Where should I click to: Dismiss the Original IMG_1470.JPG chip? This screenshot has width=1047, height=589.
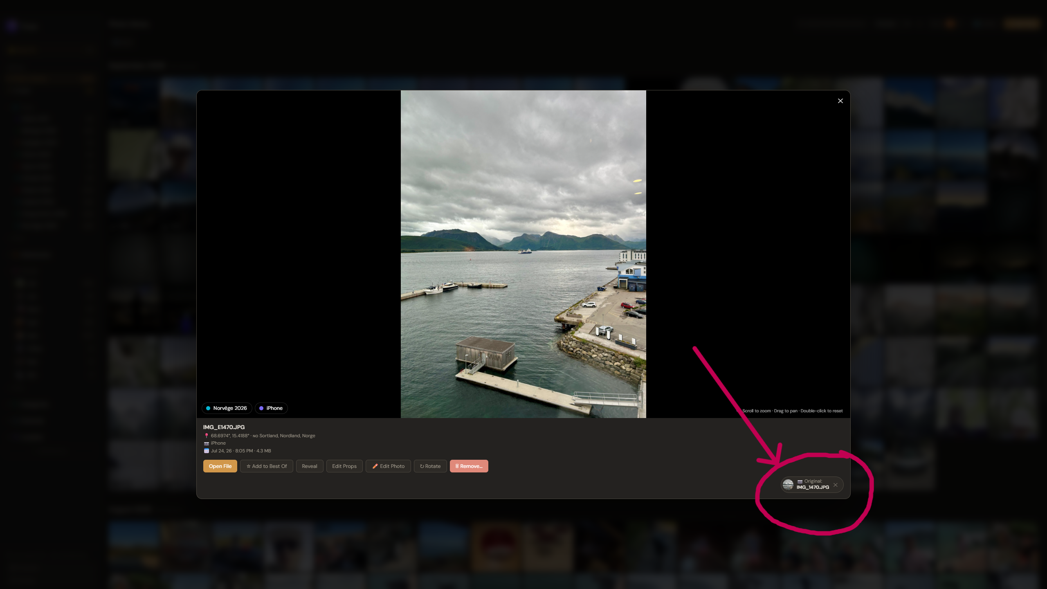836,485
